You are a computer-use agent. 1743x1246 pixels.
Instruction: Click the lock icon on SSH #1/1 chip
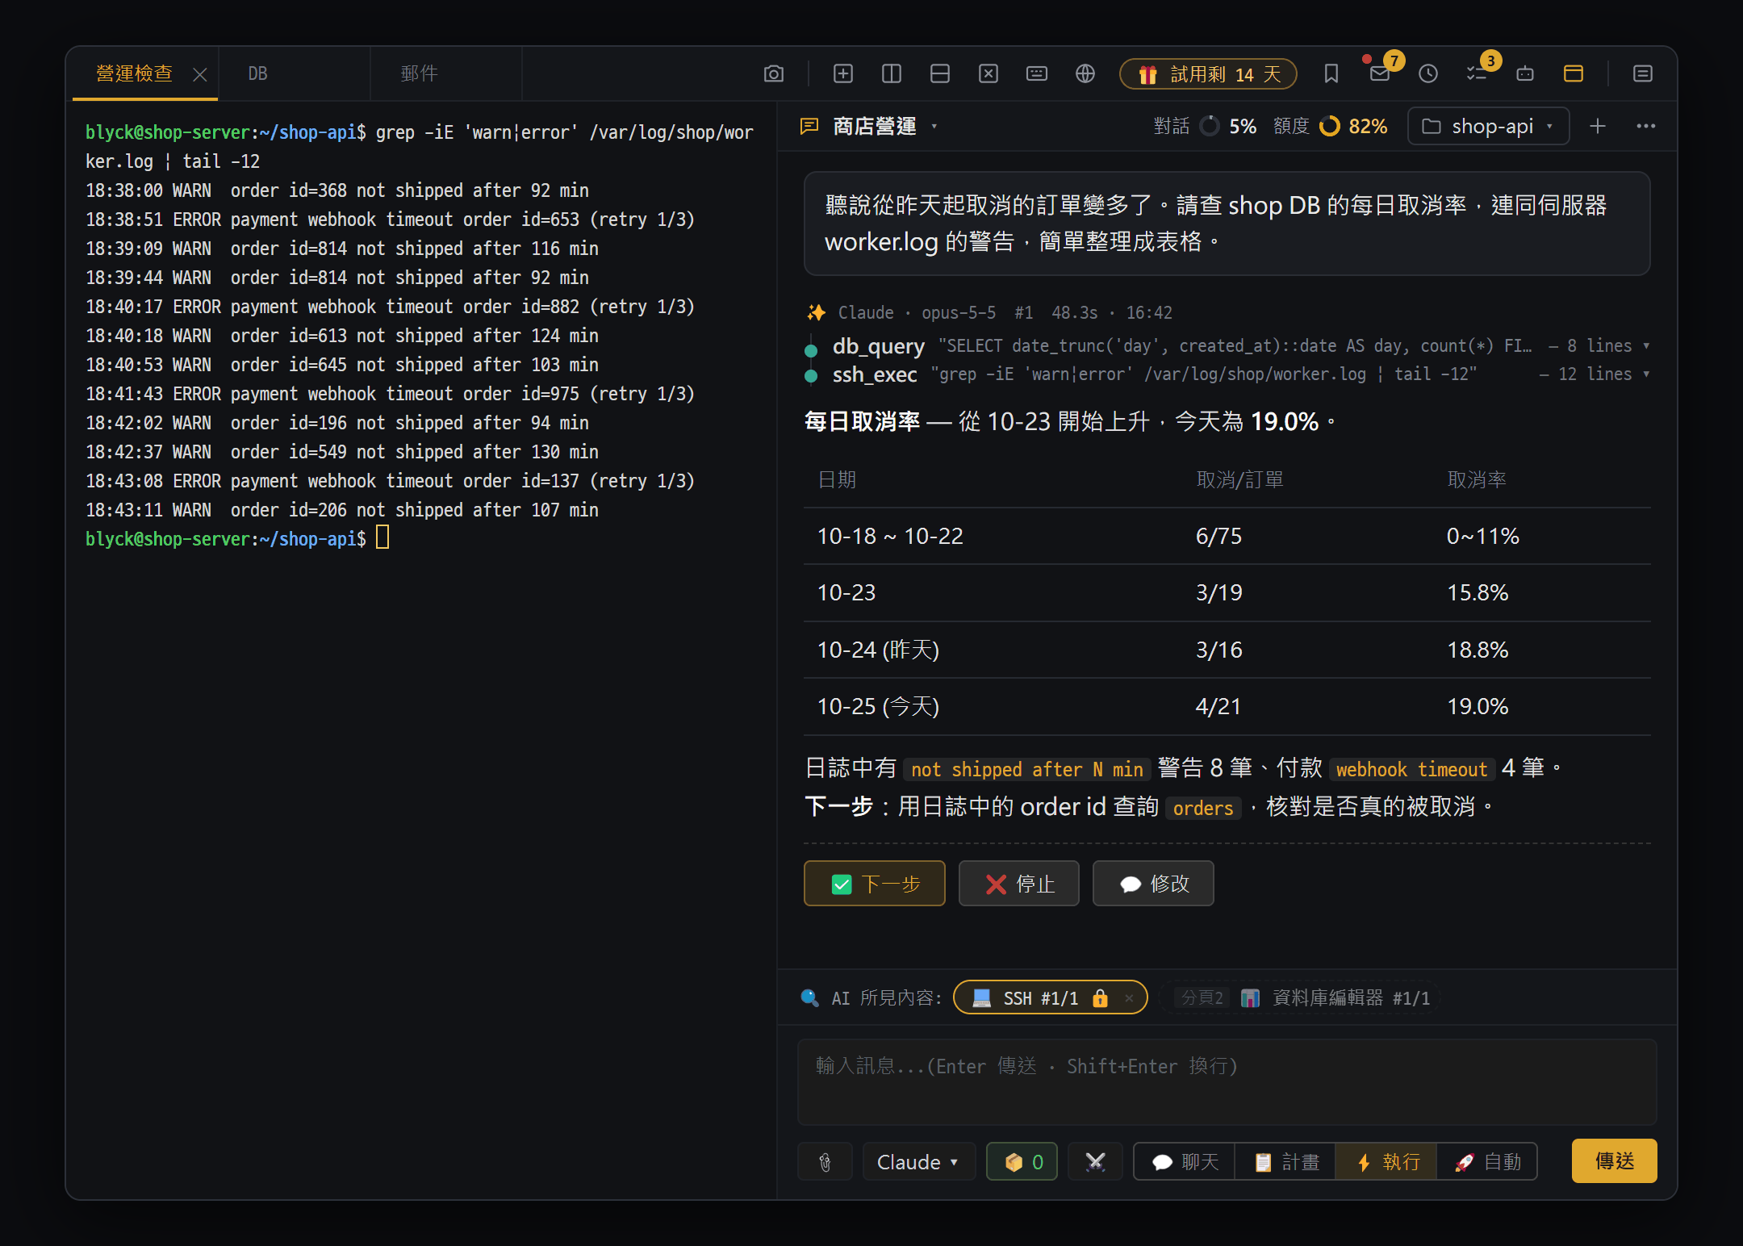click(x=1100, y=997)
